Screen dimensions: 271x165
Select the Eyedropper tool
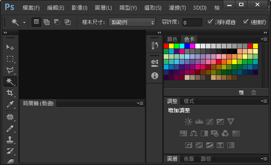[x=10, y=104]
